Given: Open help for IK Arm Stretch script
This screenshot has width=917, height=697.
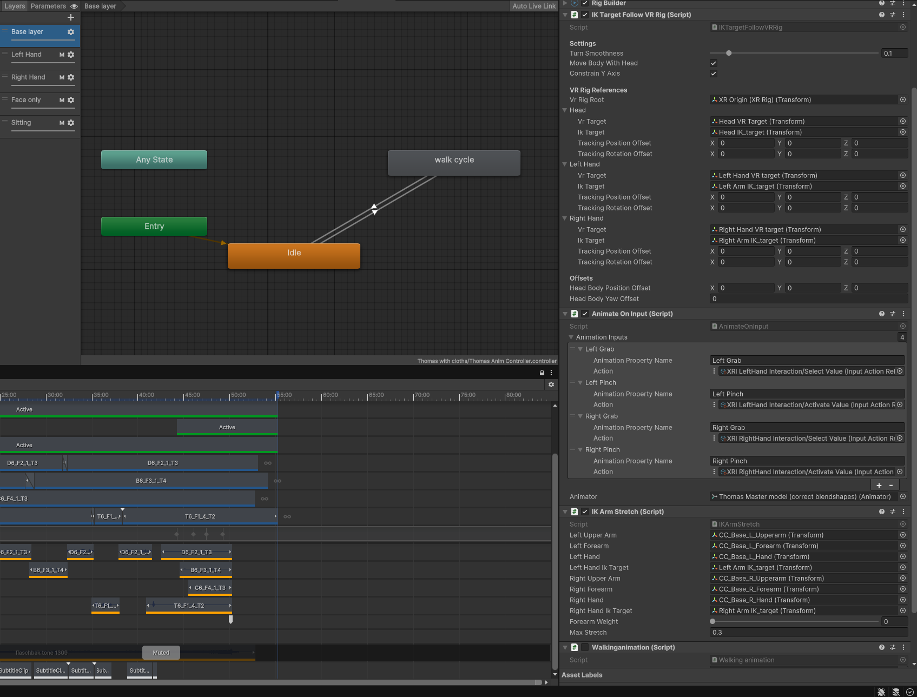Looking at the screenshot, I should pos(882,512).
